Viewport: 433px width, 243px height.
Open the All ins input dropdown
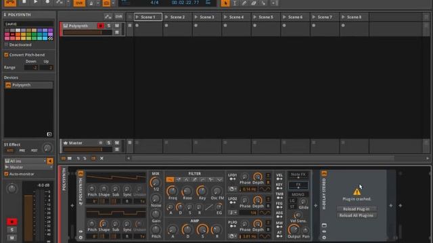(25, 161)
